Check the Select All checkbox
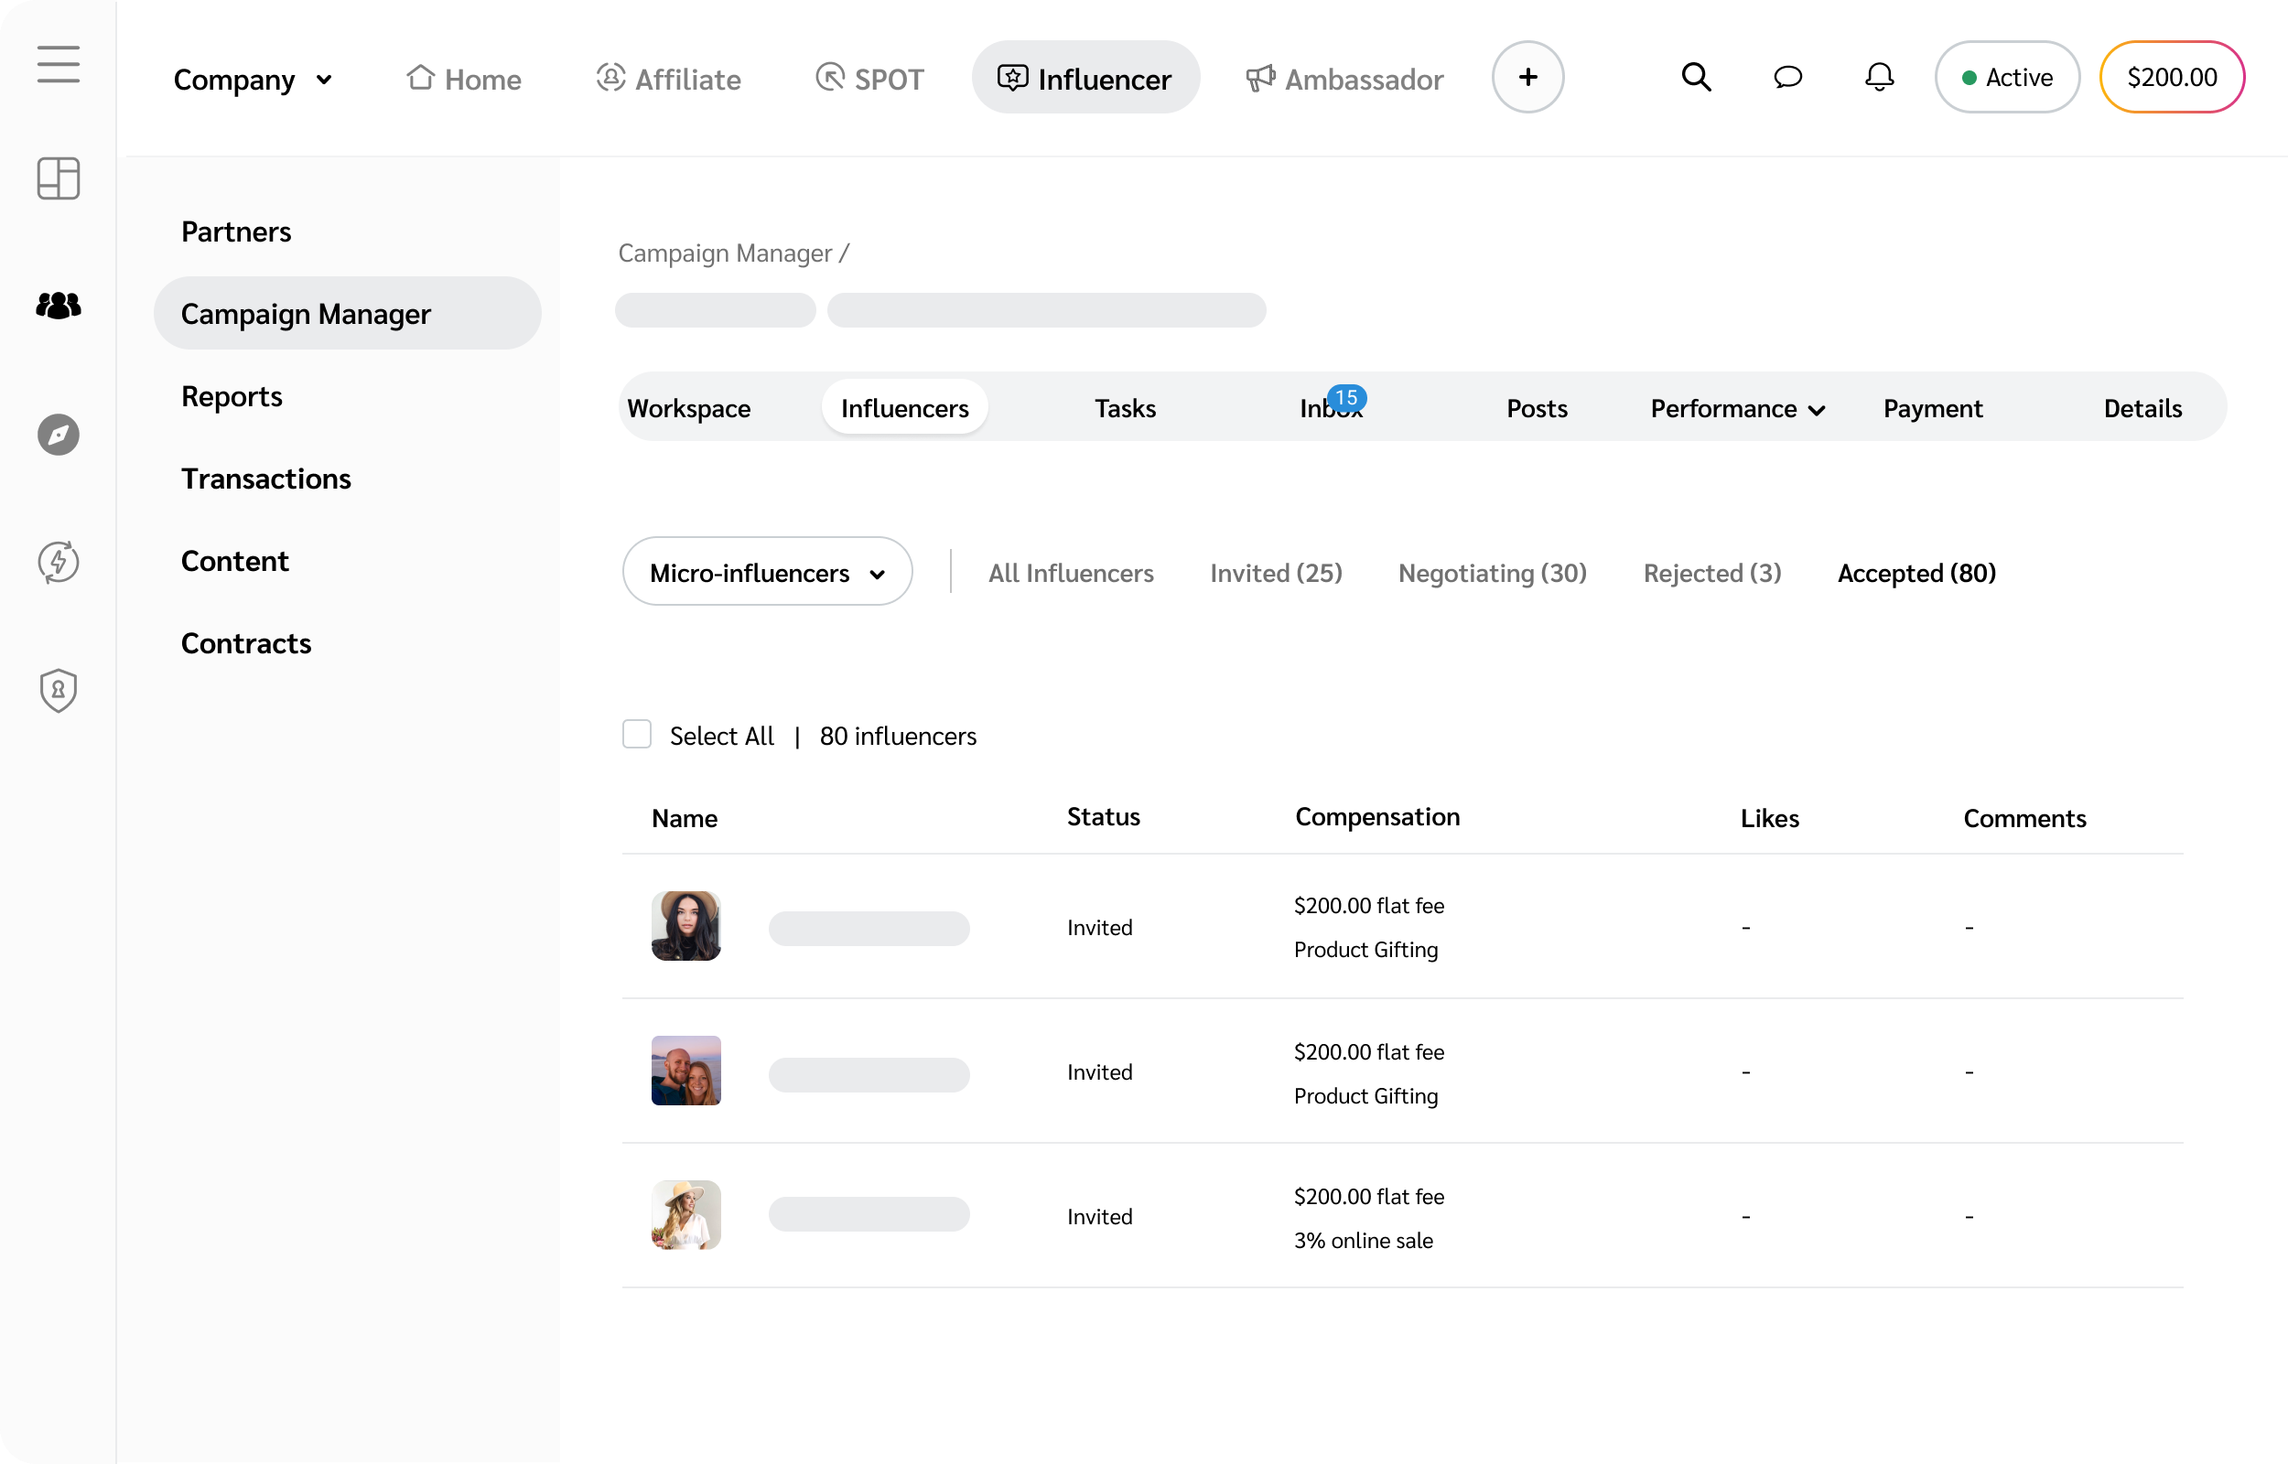Screen dimensions: 2288x1464 click(x=636, y=734)
